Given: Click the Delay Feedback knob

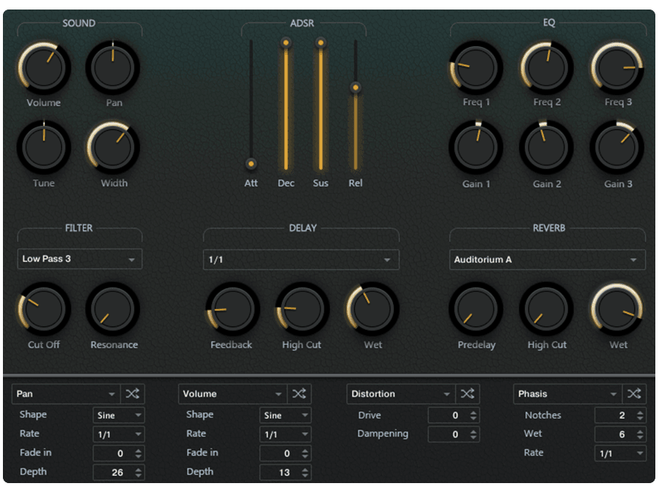Looking at the screenshot, I should point(232,309).
